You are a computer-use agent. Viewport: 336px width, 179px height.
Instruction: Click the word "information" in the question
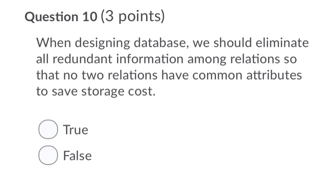point(150,59)
